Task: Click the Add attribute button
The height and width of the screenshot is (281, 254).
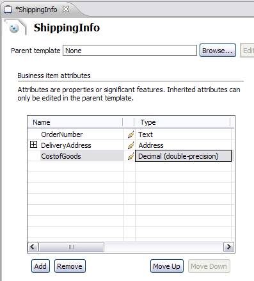Action: (x=40, y=266)
